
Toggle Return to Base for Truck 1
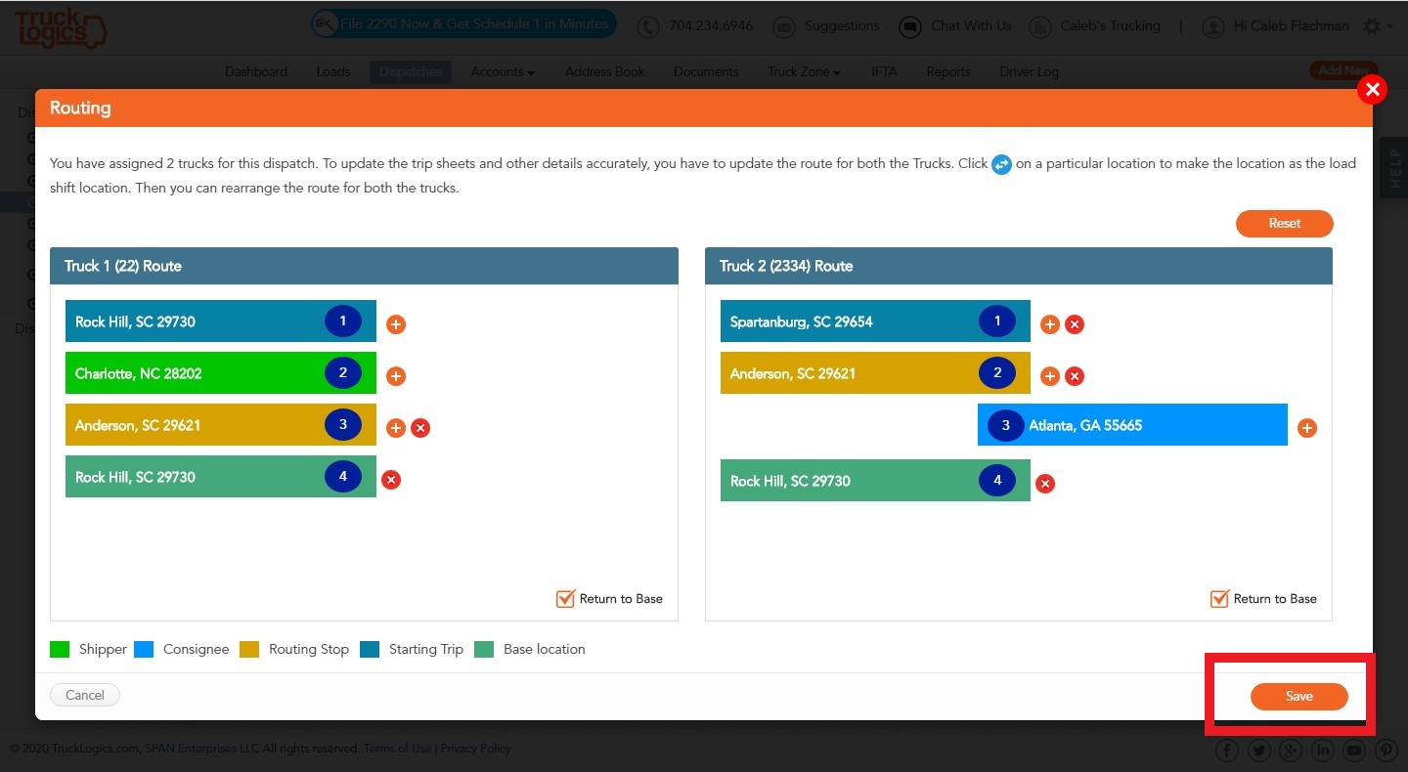[565, 599]
